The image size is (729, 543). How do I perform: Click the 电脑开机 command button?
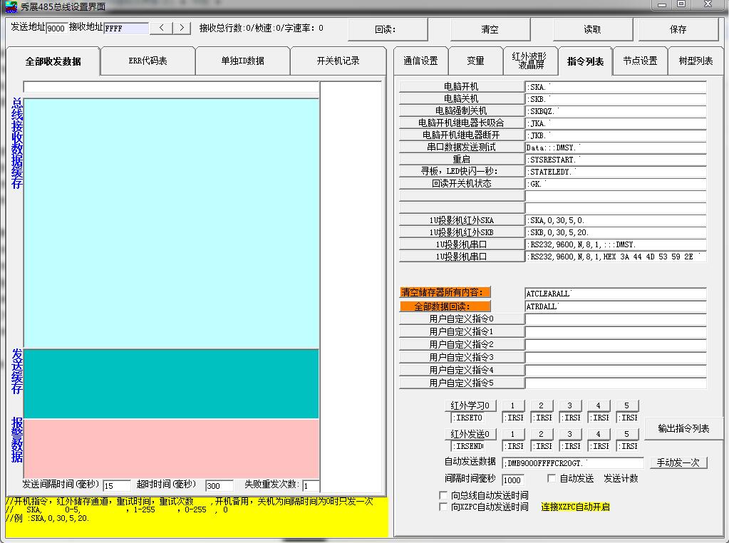pos(461,87)
